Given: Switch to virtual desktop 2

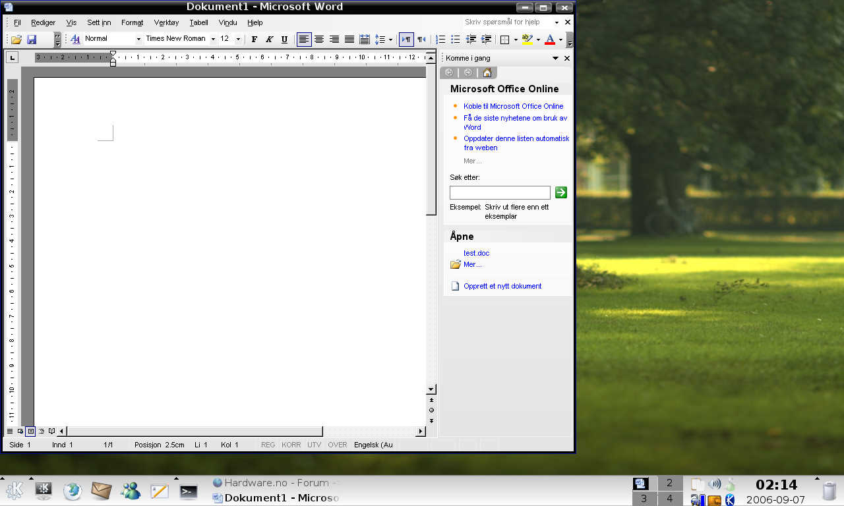Looking at the screenshot, I should (x=670, y=483).
